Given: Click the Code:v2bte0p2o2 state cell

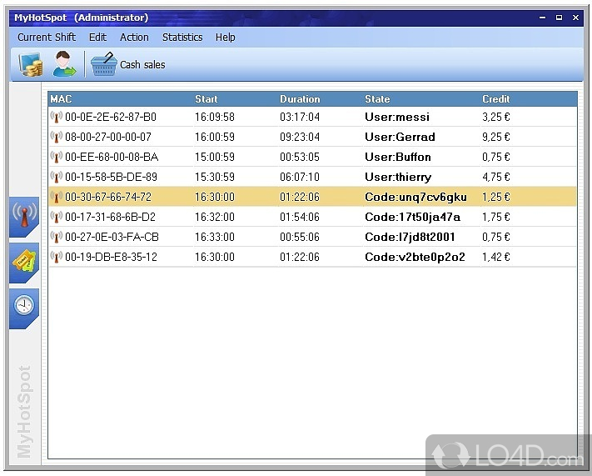Looking at the screenshot, I should (415, 257).
